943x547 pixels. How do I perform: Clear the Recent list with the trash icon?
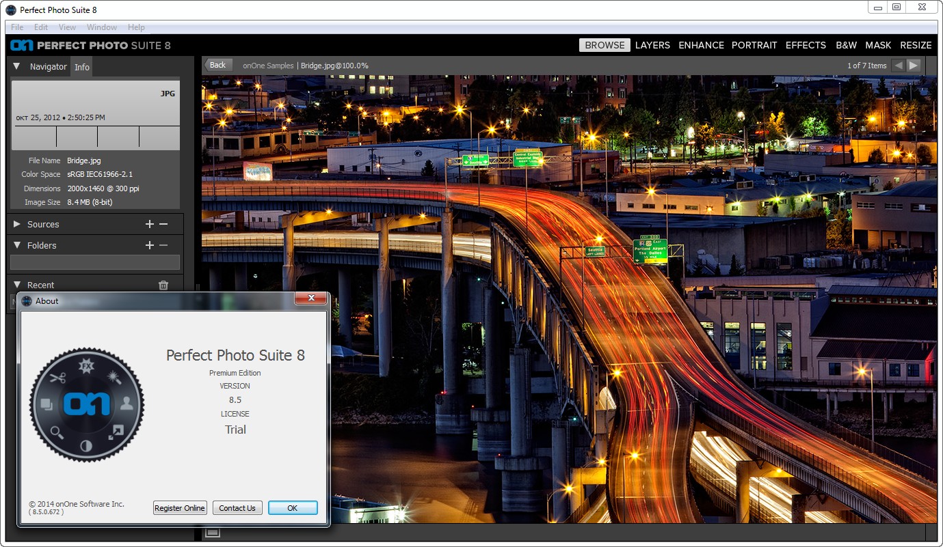coord(163,285)
